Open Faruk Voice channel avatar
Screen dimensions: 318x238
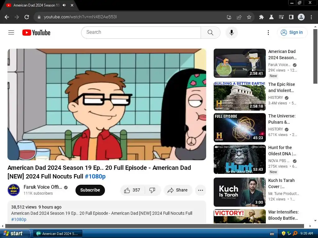[x=14, y=190]
